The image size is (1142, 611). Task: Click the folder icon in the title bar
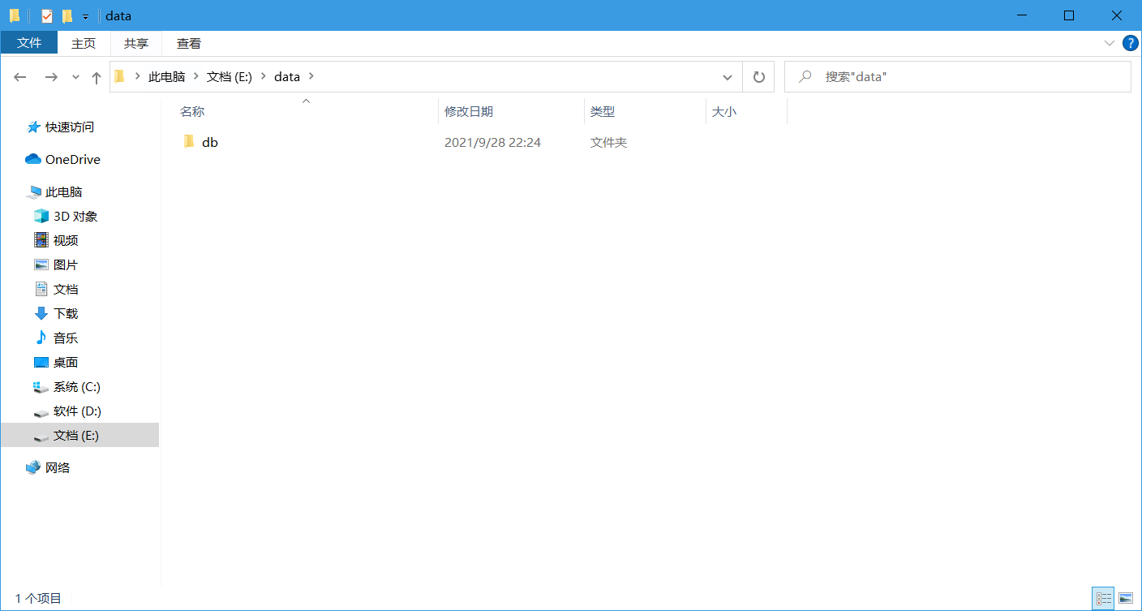tap(15, 16)
